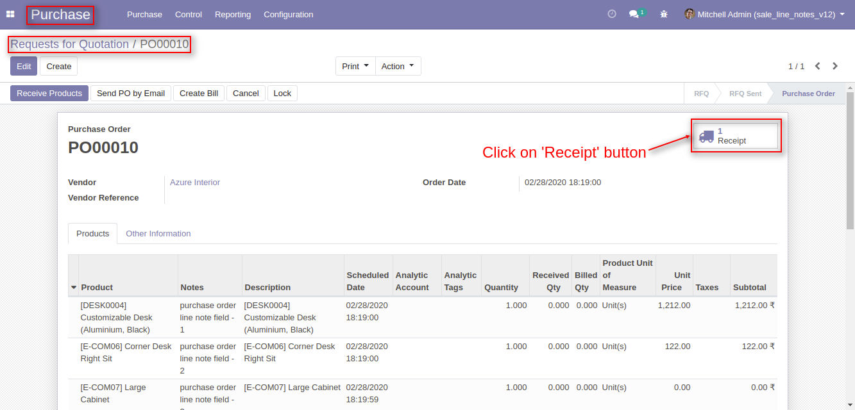The image size is (855, 410).
Task: Open the activities clock icon
Action: [612, 14]
